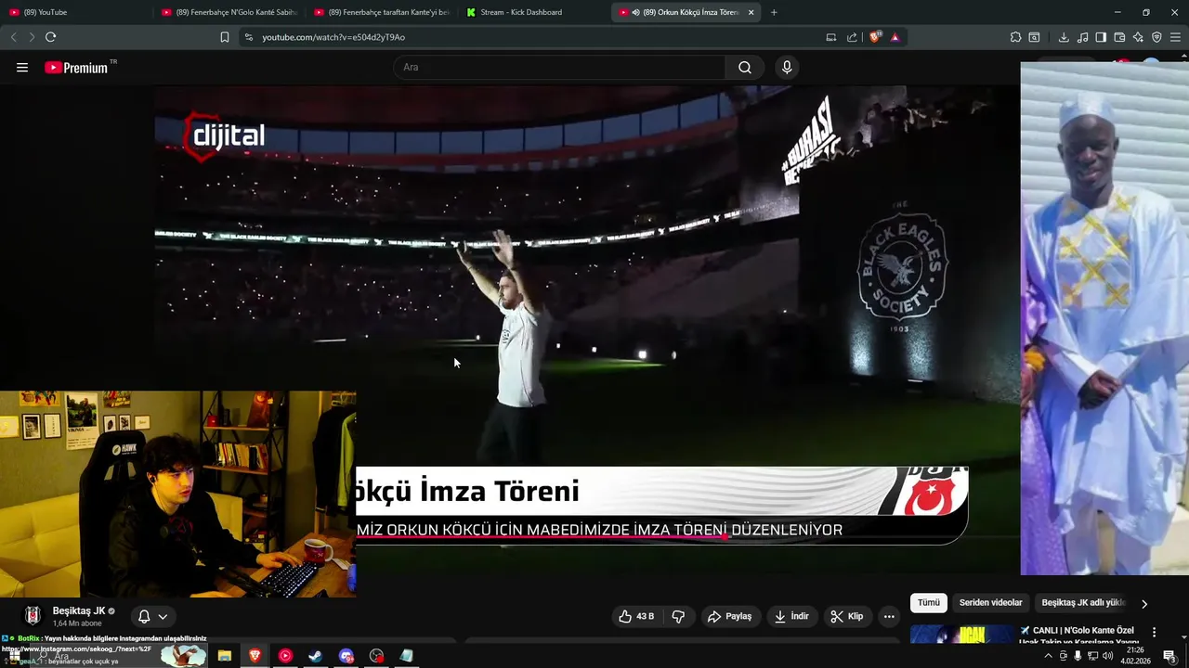Screen dimensions: 1189x668
Task: Open the CANLI N'Golo Kante video thumbnail
Action: (963, 635)
